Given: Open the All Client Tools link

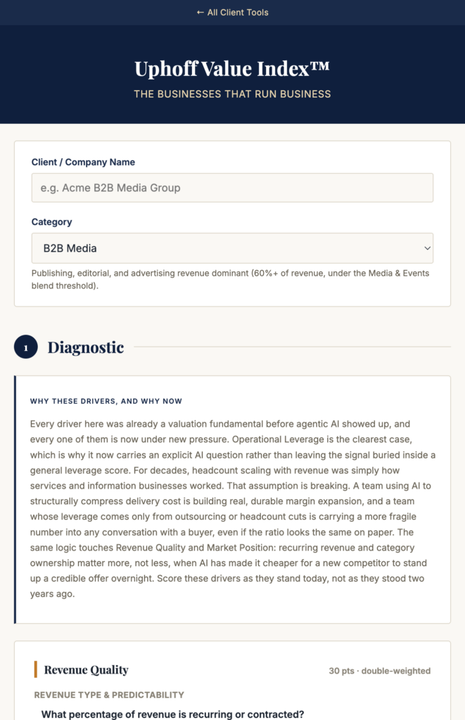Looking at the screenshot, I should (x=232, y=13).
